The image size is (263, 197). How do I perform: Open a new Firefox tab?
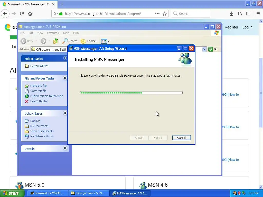62,4
